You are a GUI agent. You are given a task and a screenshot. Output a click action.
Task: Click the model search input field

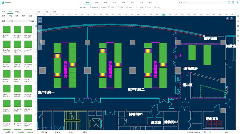click(20, 21)
